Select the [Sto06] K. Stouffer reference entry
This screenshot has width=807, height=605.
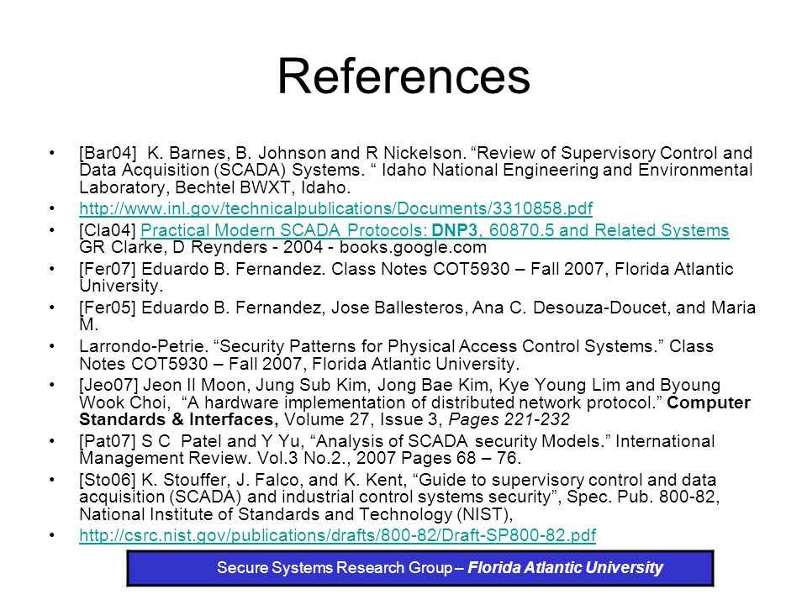(x=399, y=497)
